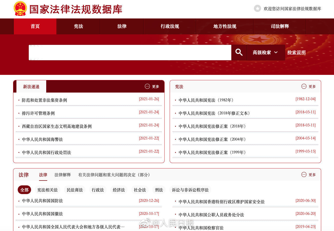Select the 刑法 category filter
The height and width of the screenshot is (231, 334).
coord(159,190)
